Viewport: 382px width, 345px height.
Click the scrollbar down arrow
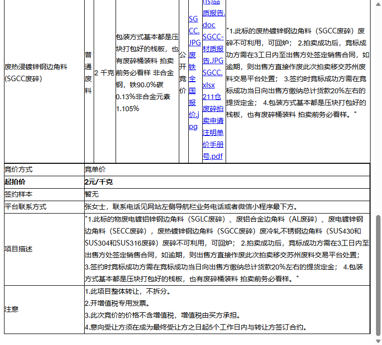pos(379,341)
